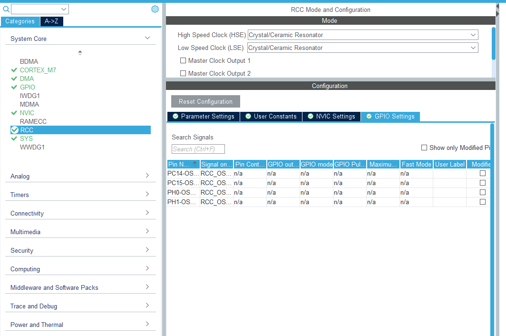This screenshot has height=336, width=506.
Task: Sort by Fast Mode column header
Action: pyautogui.click(x=416, y=164)
